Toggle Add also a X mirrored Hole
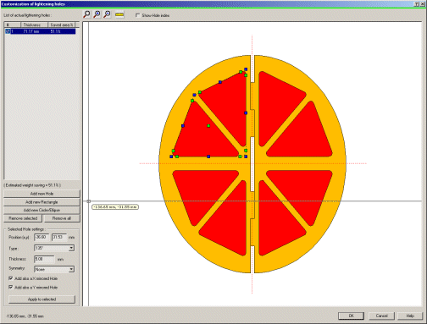The width and height of the screenshot is (427, 324). (11, 278)
